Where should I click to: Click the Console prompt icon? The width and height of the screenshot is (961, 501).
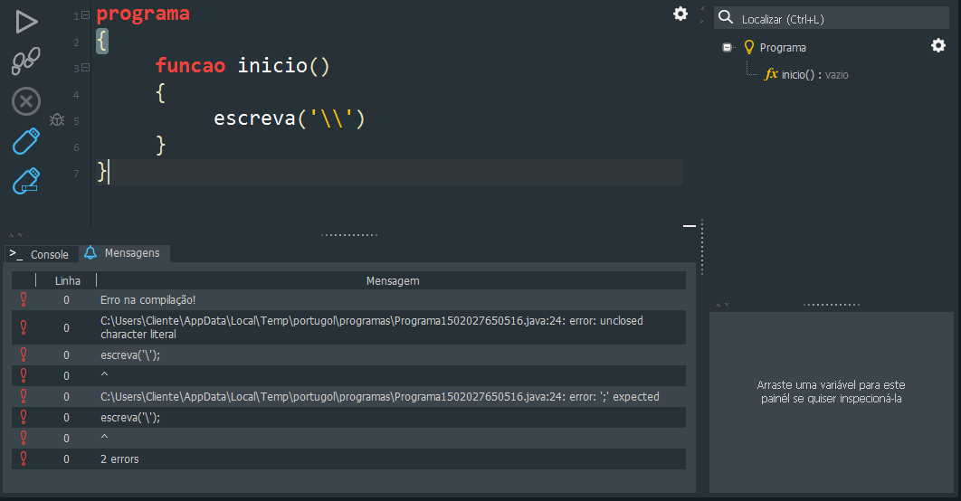(x=16, y=253)
